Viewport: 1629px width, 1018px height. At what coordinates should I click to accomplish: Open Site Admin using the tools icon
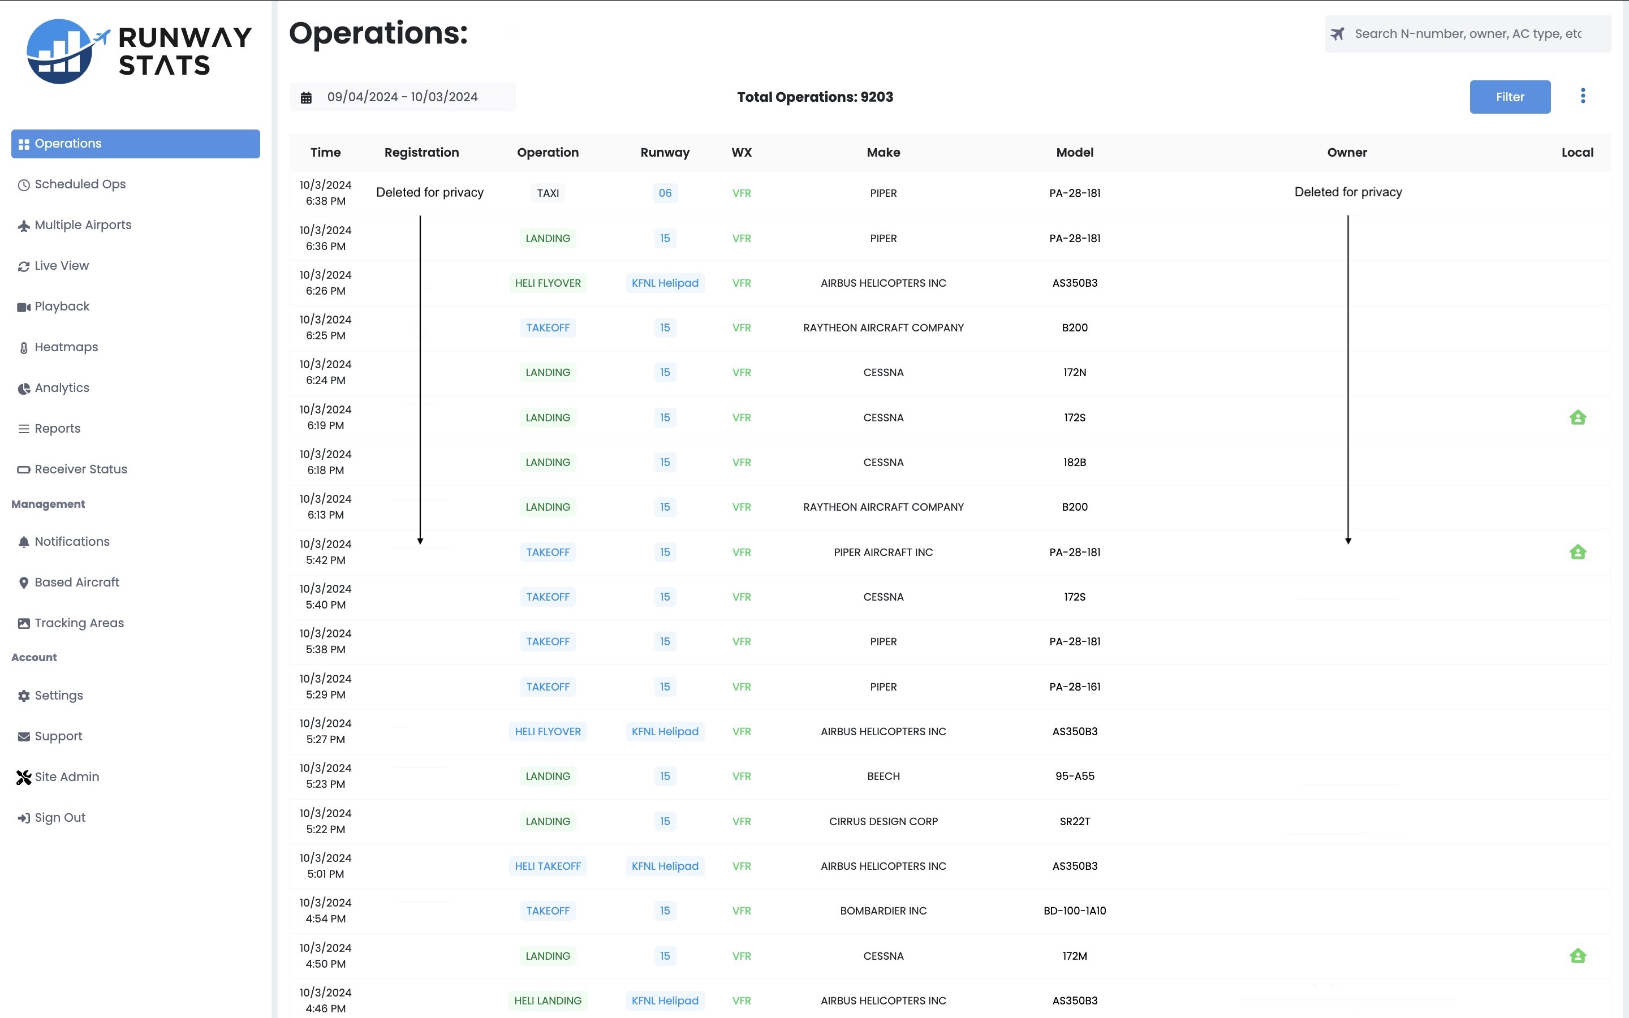23,777
